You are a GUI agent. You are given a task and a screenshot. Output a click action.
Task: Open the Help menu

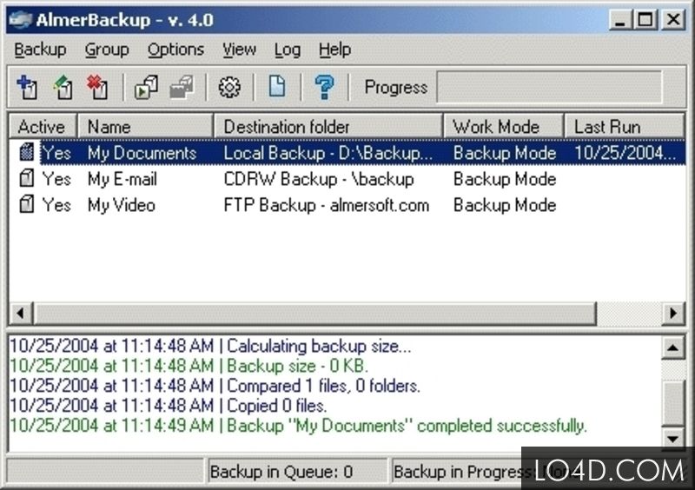pos(334,50)
